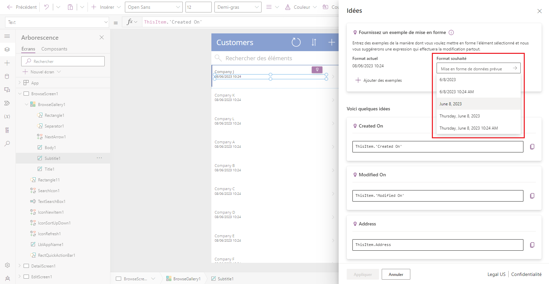This screenshot has width=549, height=284.
Task: Close the Idées panel
Action: [x=540, y=11]
